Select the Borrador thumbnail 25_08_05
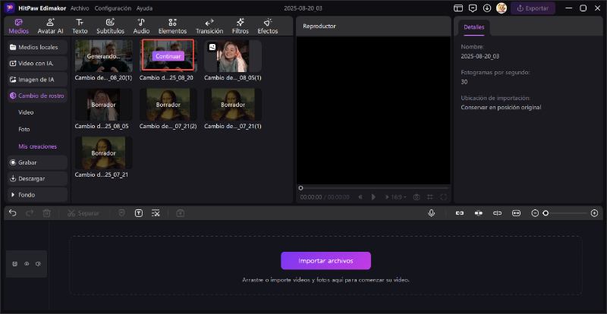Image resolution: width=607 pixels, height=314 pixels. [103, 105]
